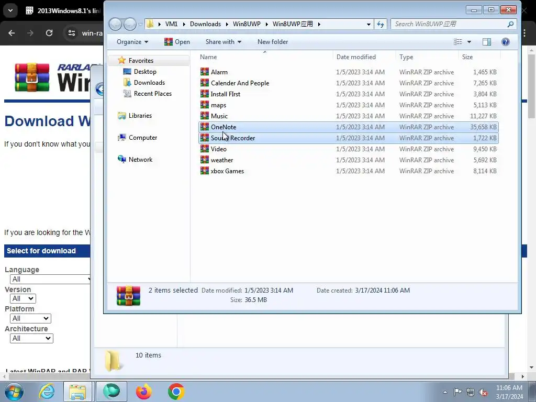The height and width of the screenshot is (402, 536).
Task: Open the Organize dropdown menu
Action: 132,42
